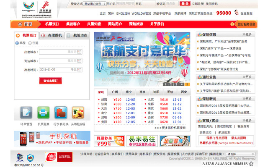Click the 用户名 username input field
This screenshot has width=268, height=168.
pyautogui.click(x=125, y=4)
